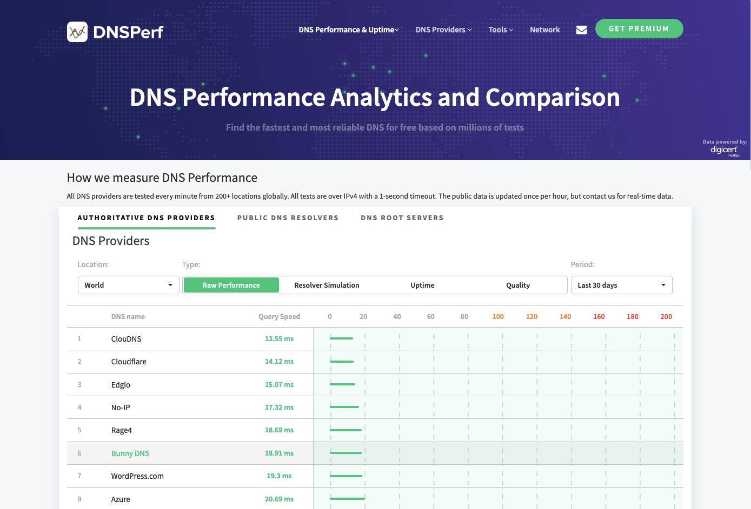Click the 17.32 ms value
This screenshot has height=509, width=751.
(279, 408)
